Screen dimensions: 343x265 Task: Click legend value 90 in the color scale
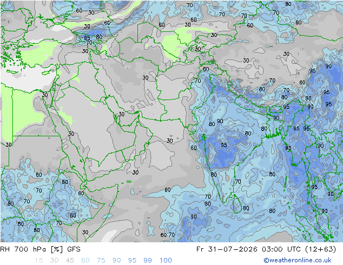116,261
